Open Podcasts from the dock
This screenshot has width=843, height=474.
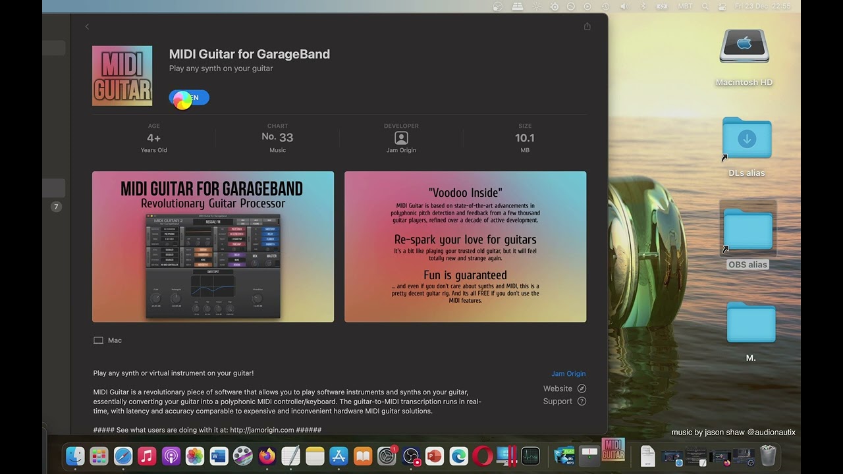171,456
